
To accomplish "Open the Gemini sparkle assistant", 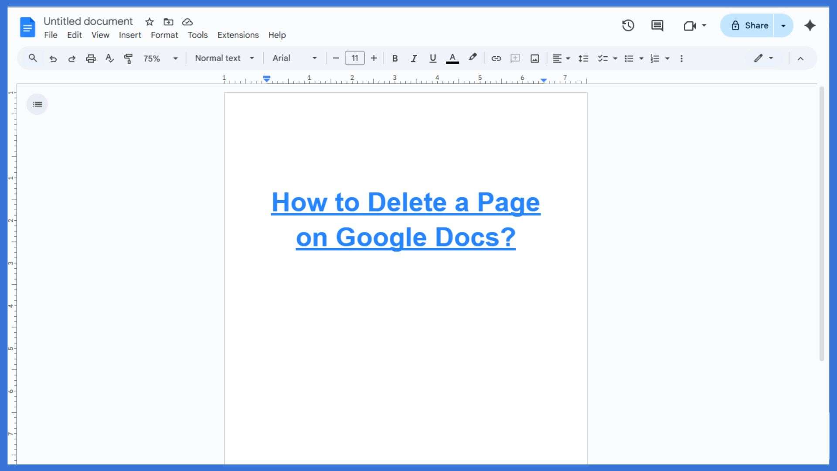I will (x=810, y=25).
